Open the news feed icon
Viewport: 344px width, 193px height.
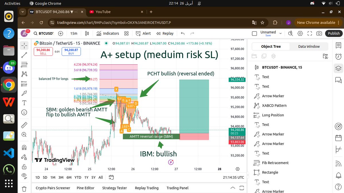(338, 164)
